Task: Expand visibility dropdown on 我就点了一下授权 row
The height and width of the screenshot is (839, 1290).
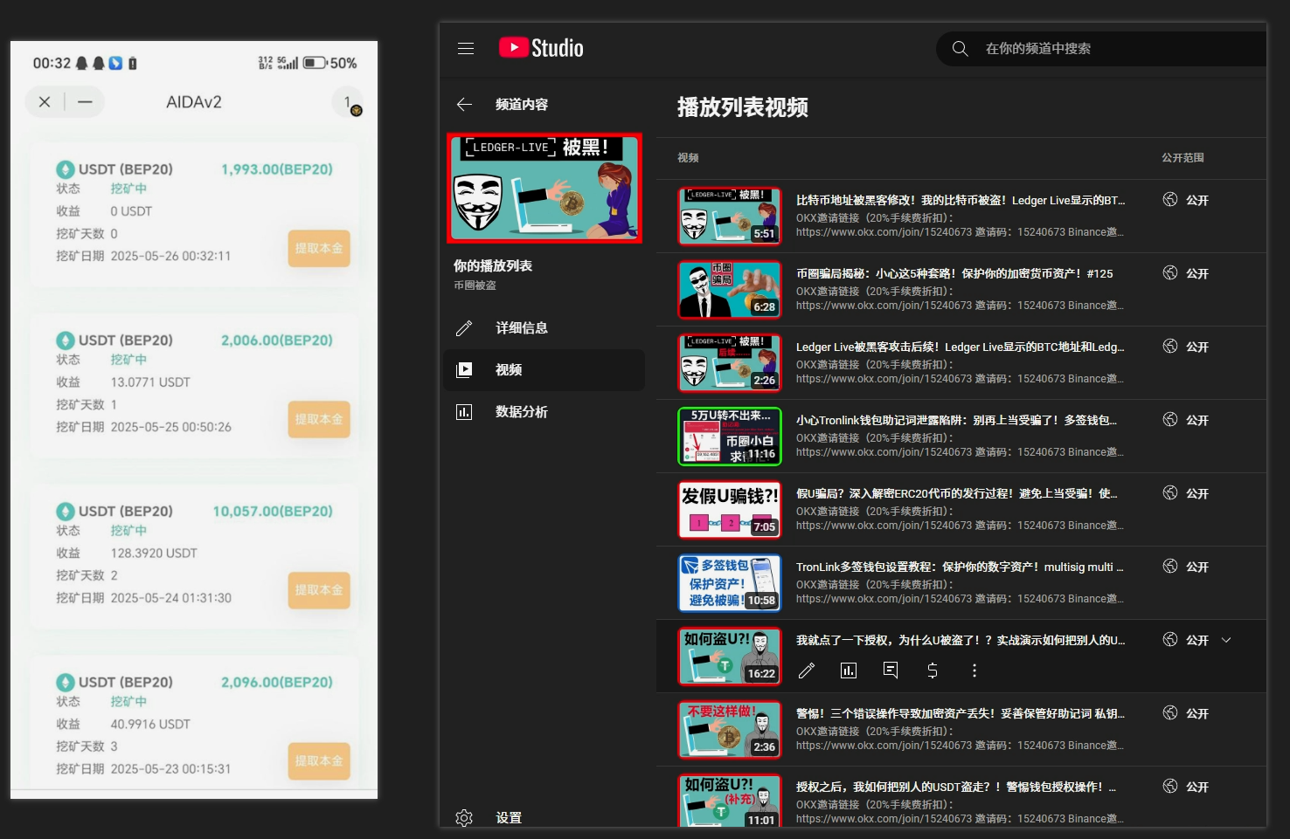Action: point(1226,640)
